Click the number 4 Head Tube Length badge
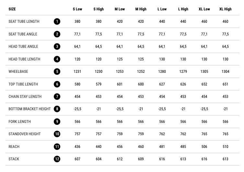 pyautogui.click(x=57, y=59)
